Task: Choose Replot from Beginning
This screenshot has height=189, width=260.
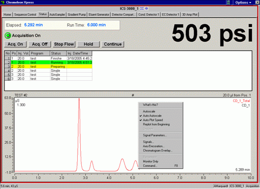Action: (160, 124)
